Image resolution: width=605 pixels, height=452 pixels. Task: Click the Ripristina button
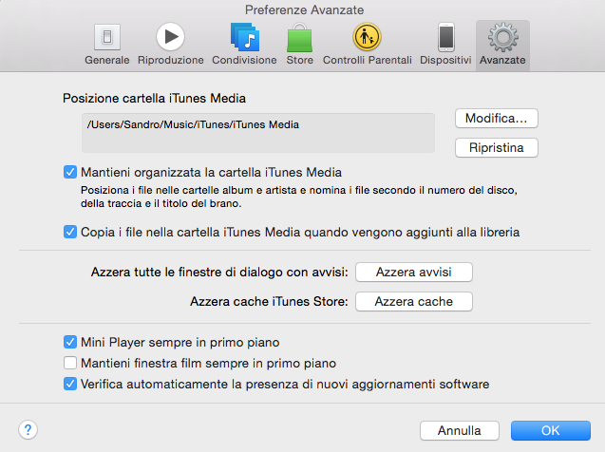click(496, 148)
